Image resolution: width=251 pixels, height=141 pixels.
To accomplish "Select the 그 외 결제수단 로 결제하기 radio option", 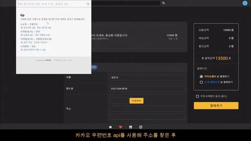I will pos(201,82).
